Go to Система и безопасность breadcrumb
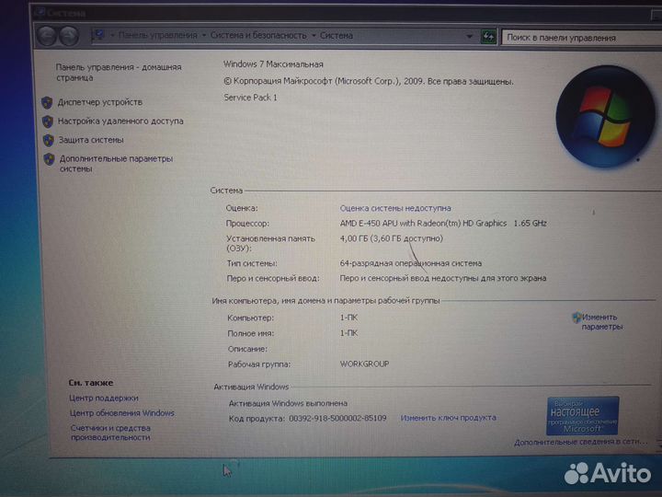Screen dimensions: 662x497 (258, 36)
